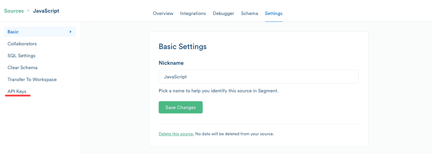Click the Basic Settings heading

pos(183,47)
